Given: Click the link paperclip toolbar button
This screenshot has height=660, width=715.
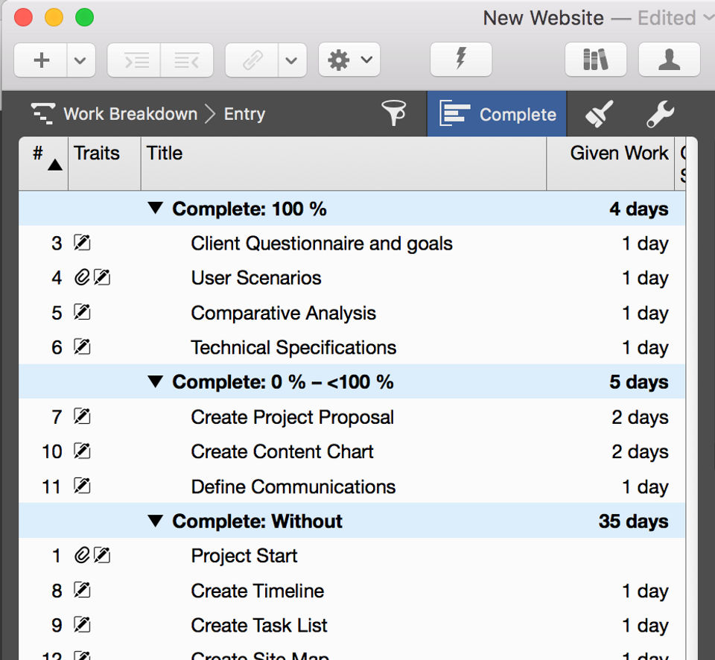Looking at the screenshot, I should (252, 60).
